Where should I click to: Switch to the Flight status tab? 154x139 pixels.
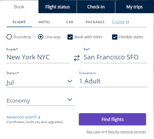(58, 7)
